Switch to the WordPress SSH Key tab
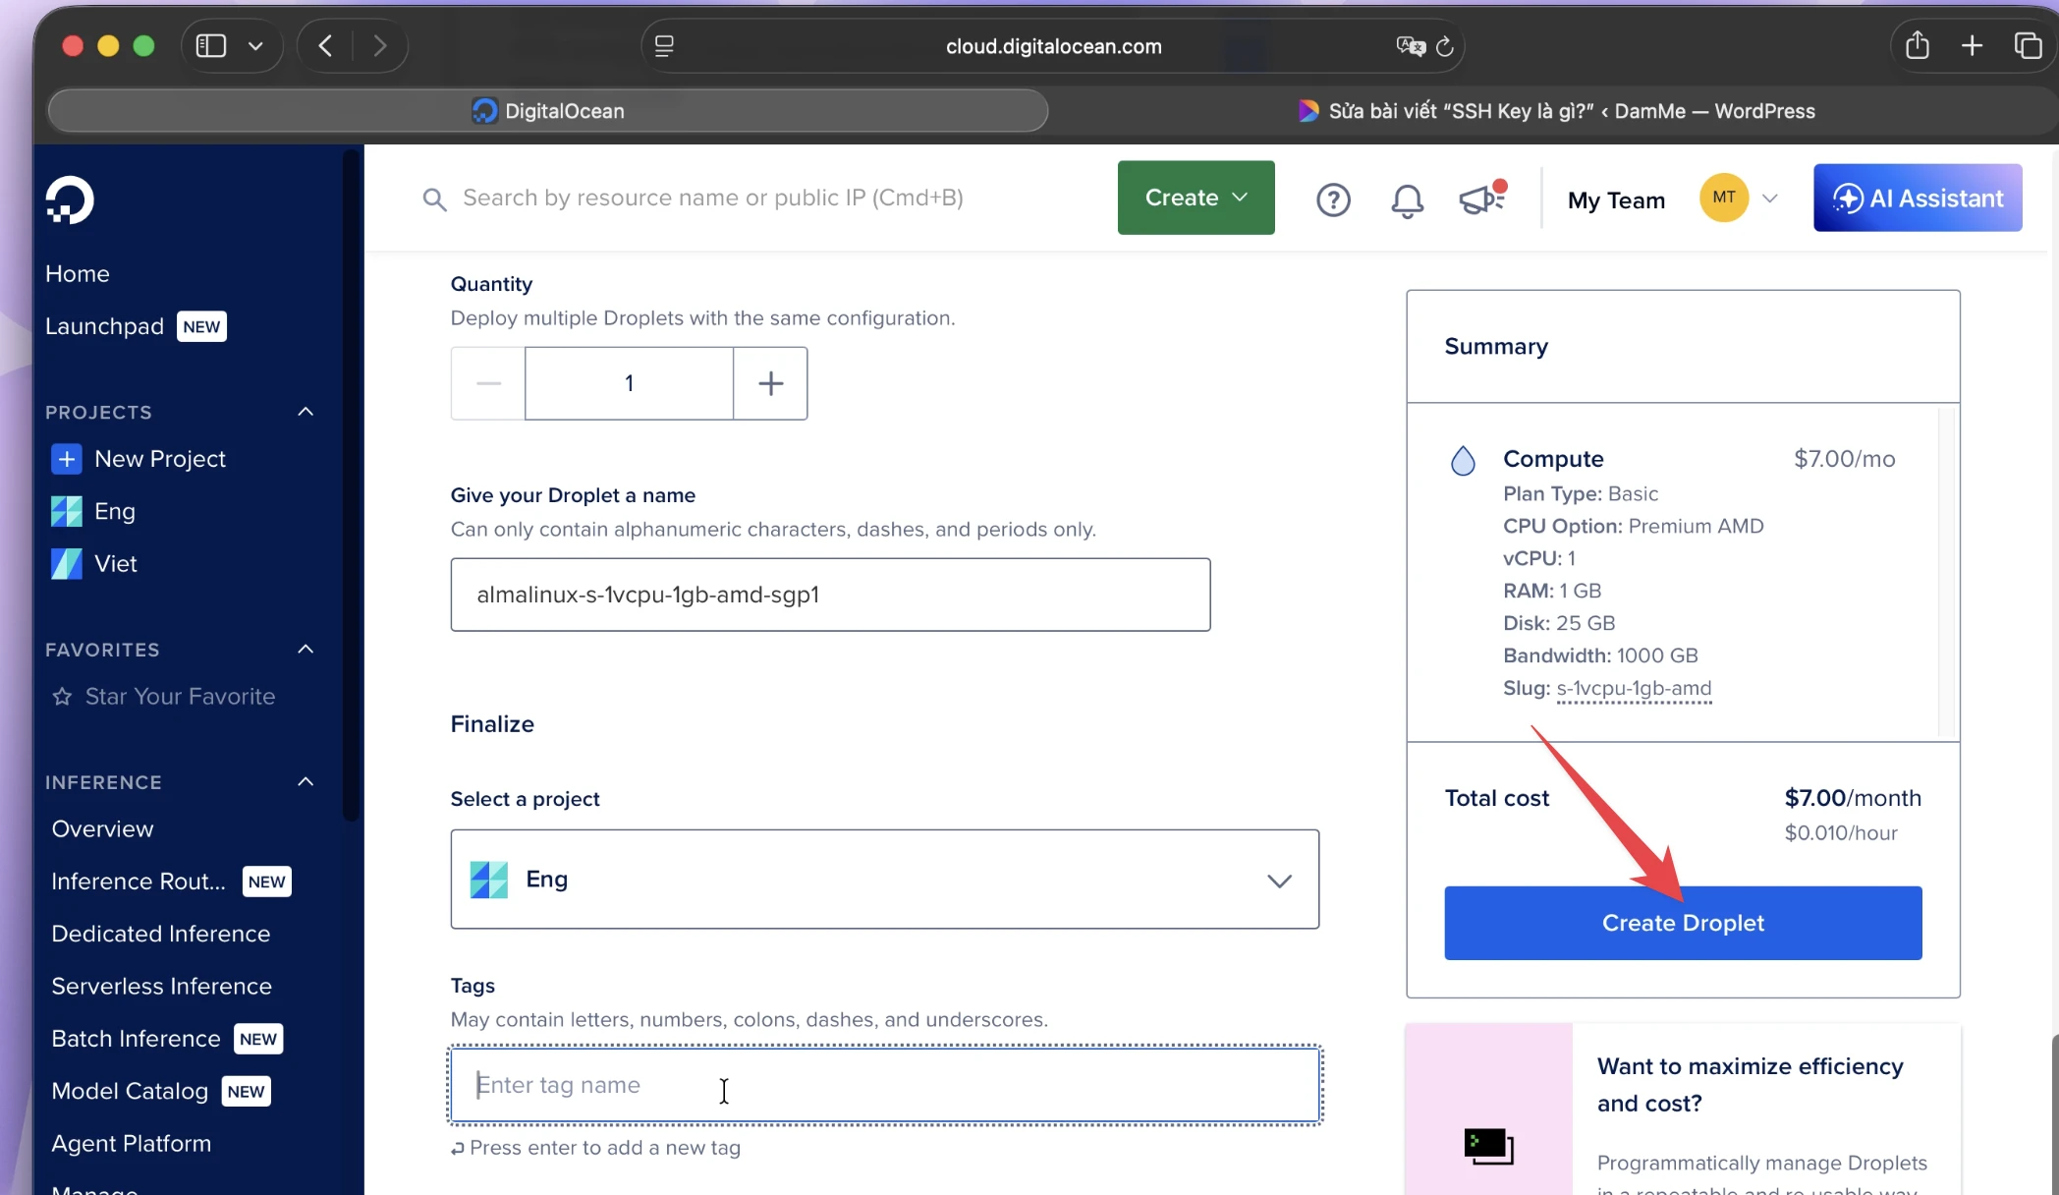 (x=1556, y=111)
